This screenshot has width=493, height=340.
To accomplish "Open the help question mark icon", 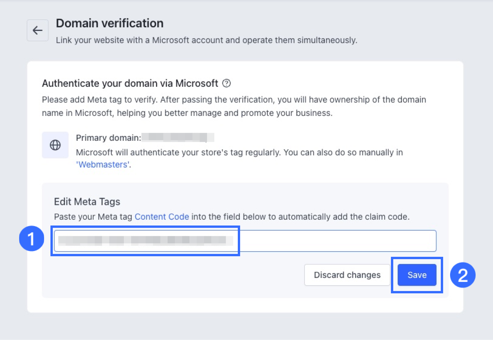I will [x=226, y=83].
